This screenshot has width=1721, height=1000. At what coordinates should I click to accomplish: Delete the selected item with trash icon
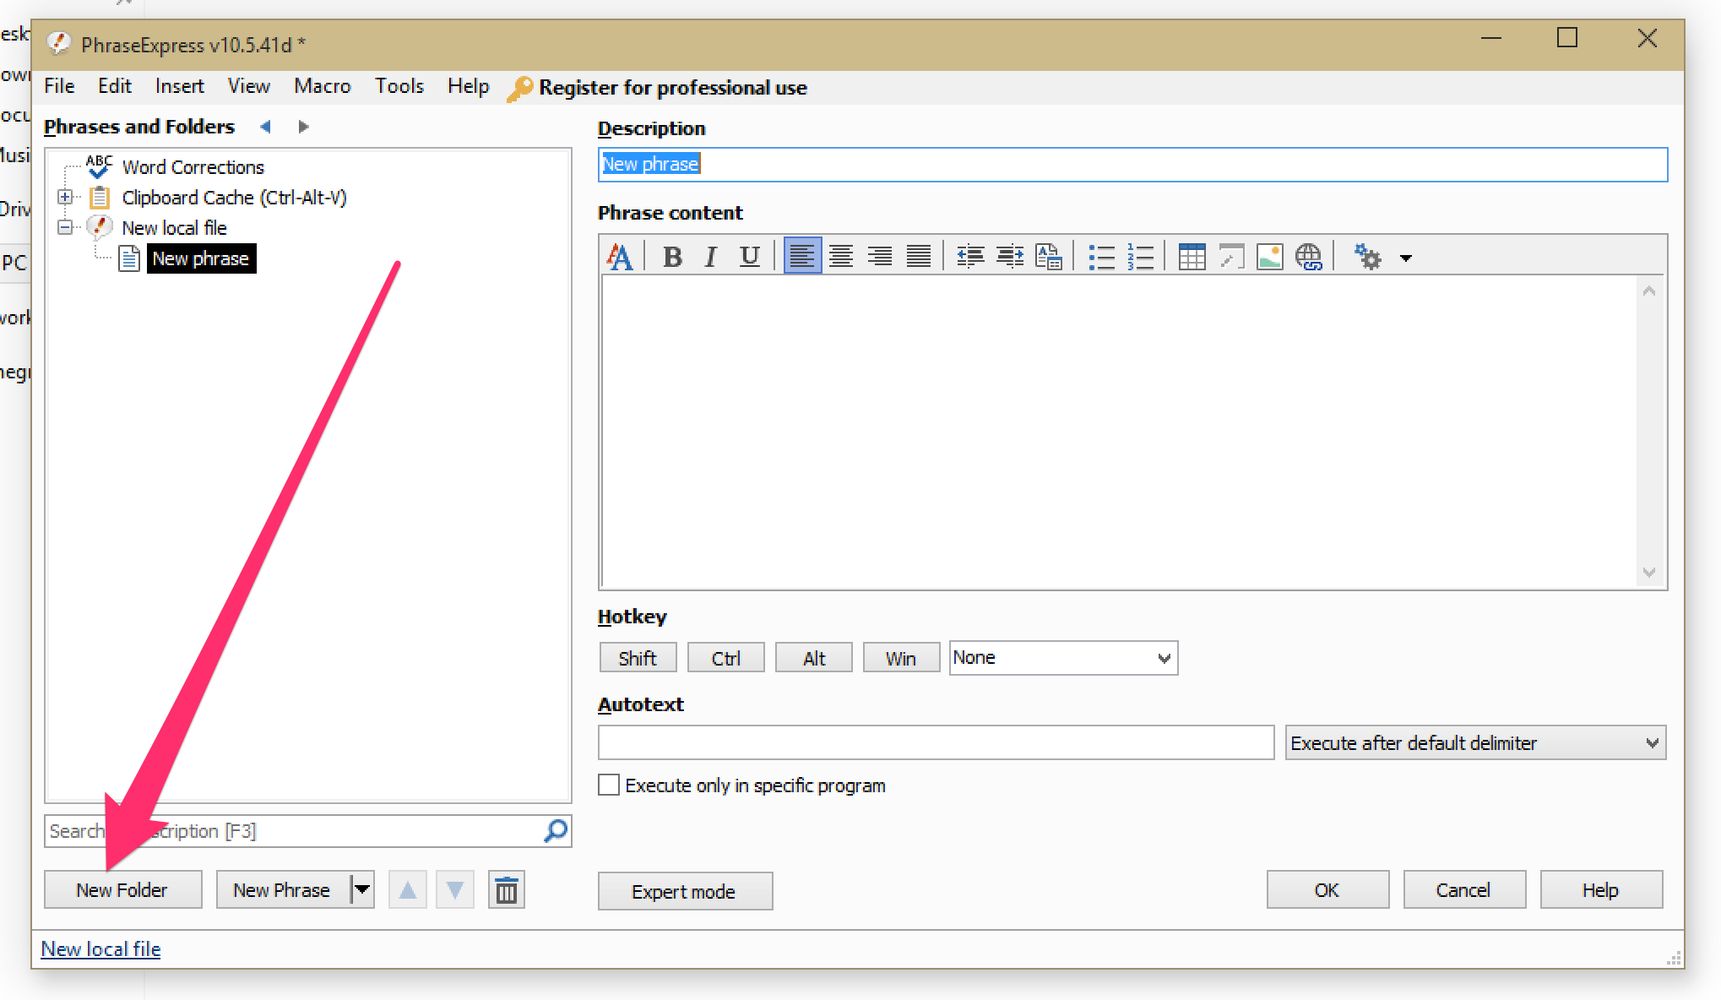[507, 890]
